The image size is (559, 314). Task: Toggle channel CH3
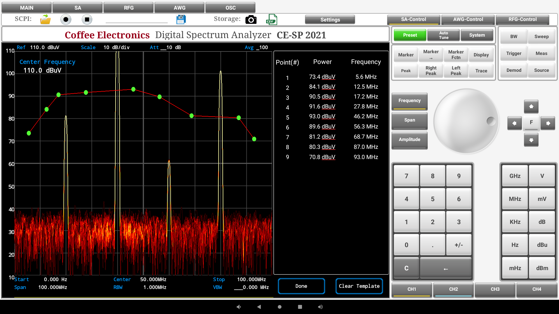pos(495,289)
